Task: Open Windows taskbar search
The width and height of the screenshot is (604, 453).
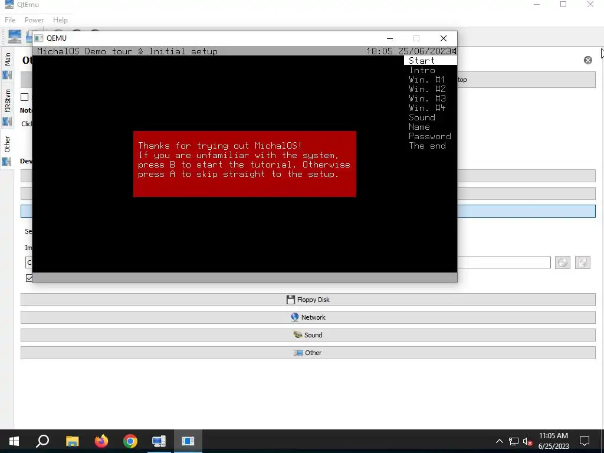Action: (x=42, y=441)
